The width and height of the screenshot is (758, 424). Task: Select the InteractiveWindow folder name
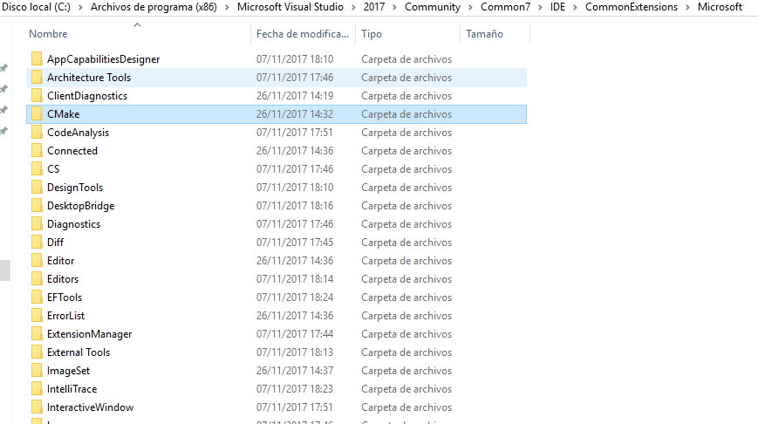click(91, 407)
